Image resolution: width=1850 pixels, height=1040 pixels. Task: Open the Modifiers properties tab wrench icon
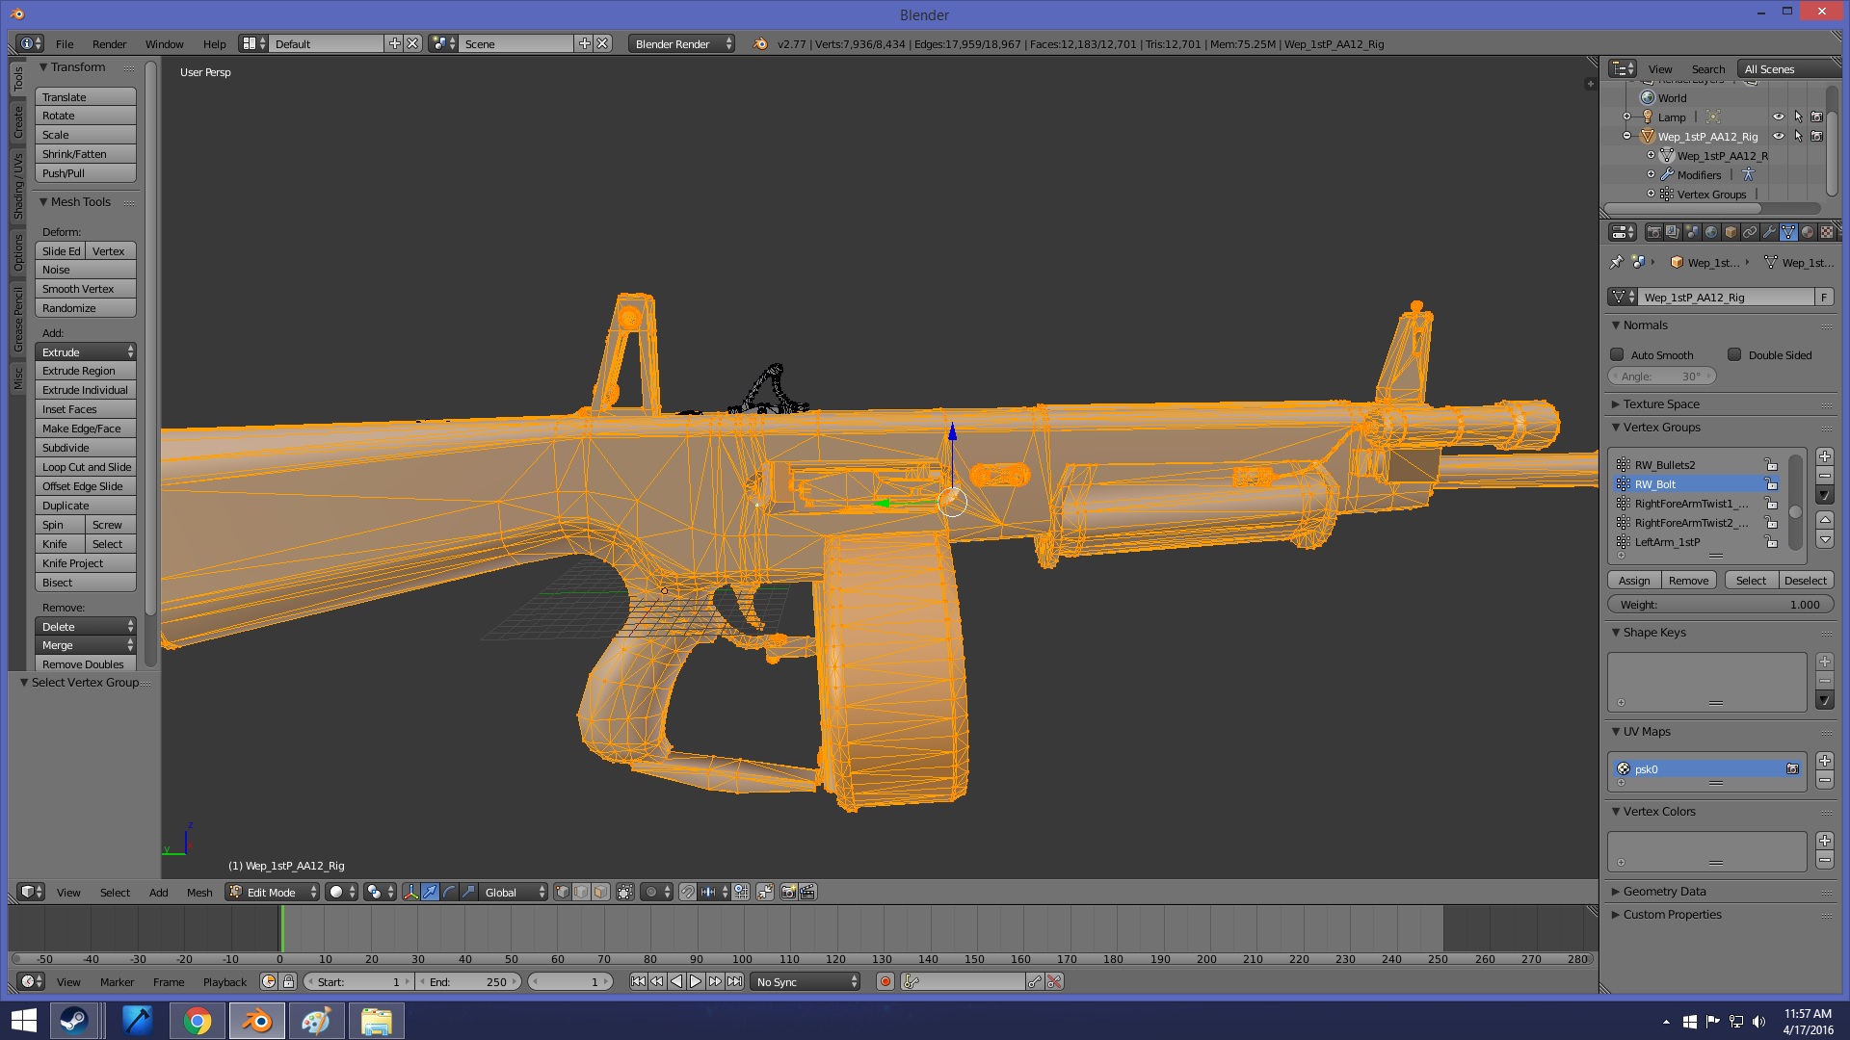(1769, 232)
